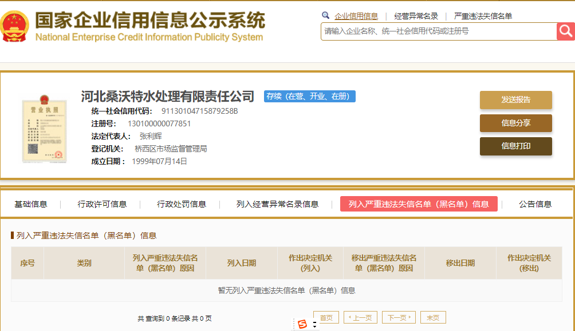The height and width of the screenshot is (331, 575).
Task: Click the 上一页 previous page button
Action: point(360,317)
